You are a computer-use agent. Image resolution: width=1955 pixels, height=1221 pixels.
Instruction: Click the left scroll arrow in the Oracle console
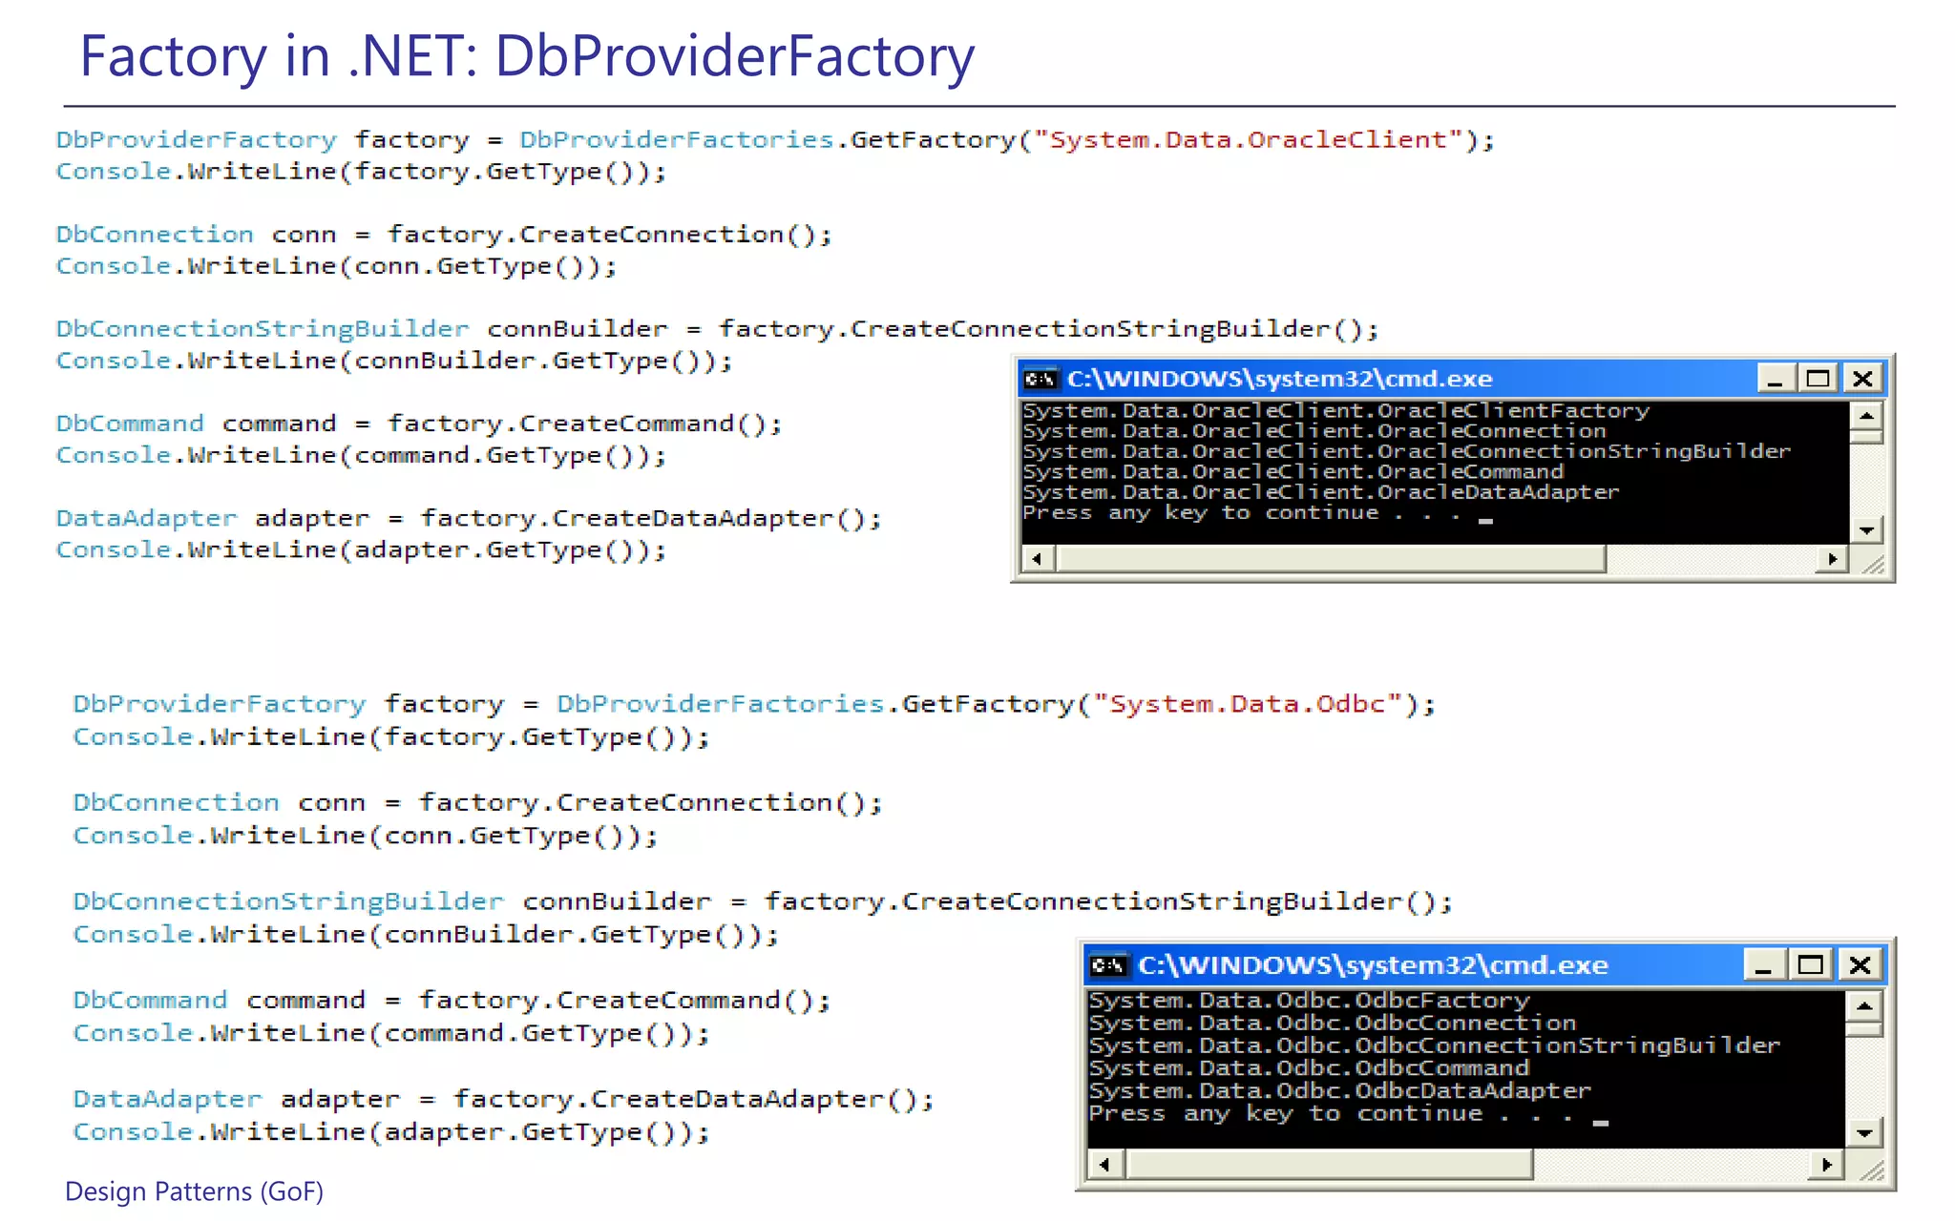click(x=1038, y=559)
